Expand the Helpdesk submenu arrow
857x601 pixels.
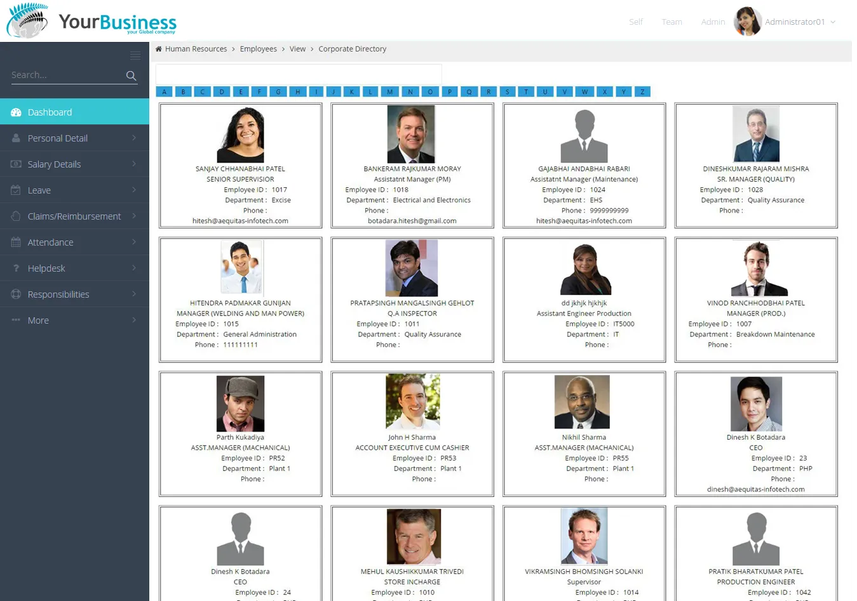click(x=134, y=268)
